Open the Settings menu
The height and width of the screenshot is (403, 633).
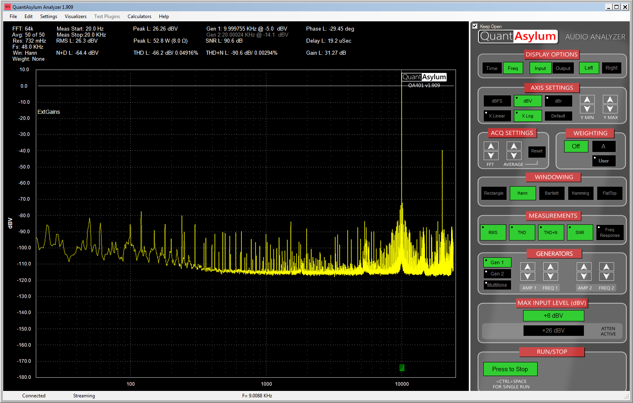click(49, 16)
